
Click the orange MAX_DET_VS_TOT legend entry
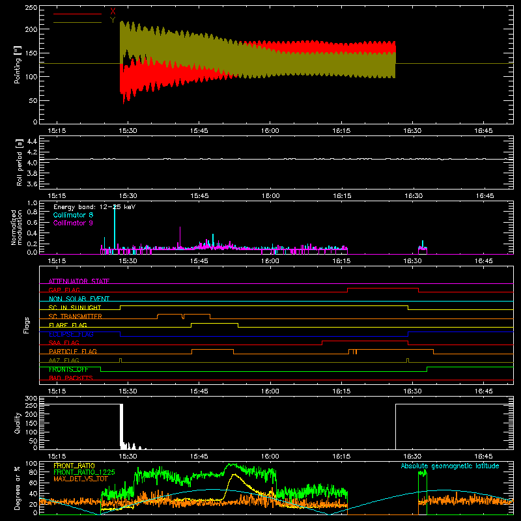81,479
